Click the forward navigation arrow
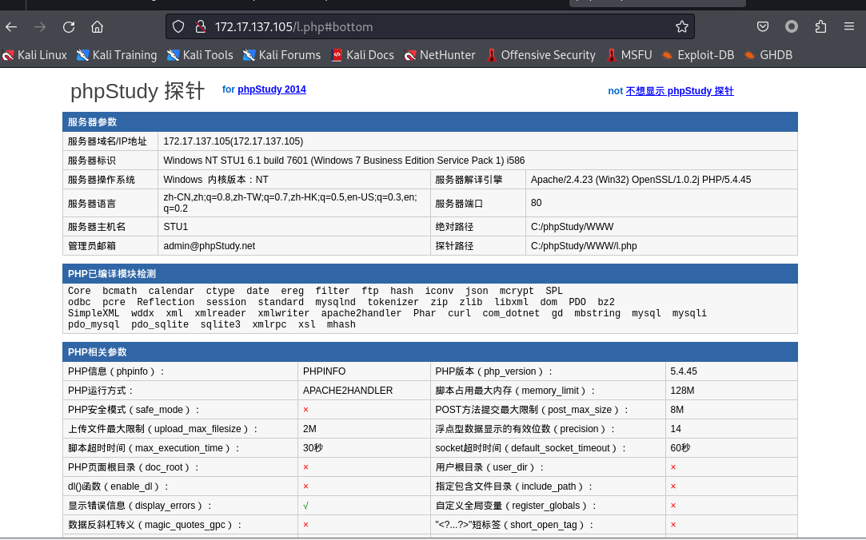 [x=40, y=26]
